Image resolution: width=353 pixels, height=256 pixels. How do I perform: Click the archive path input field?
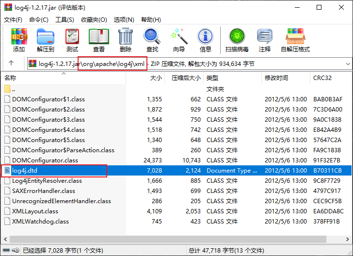coord(189,64)
